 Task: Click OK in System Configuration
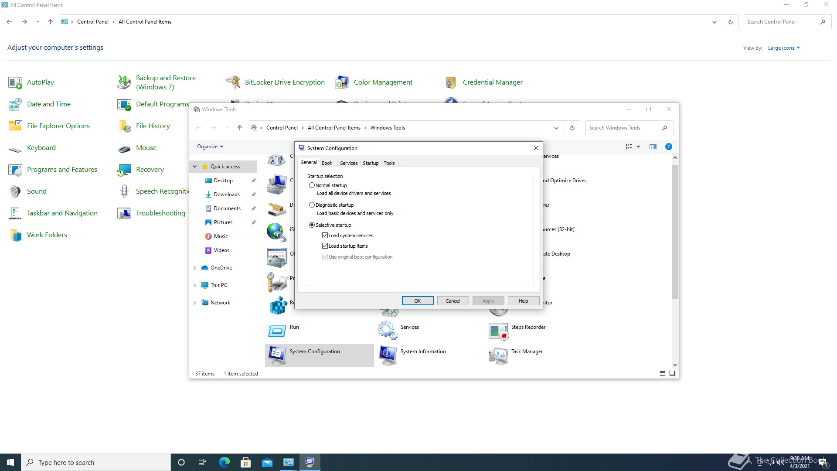pyautogui.click(x=418, y=301)
